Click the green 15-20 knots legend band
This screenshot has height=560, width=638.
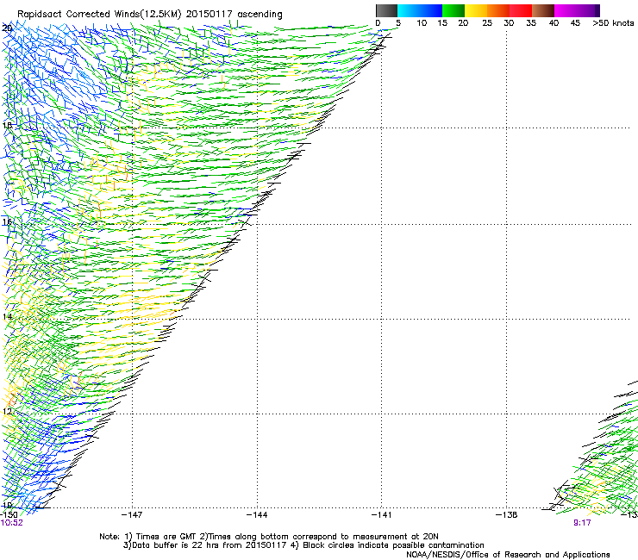pos(453,10)
